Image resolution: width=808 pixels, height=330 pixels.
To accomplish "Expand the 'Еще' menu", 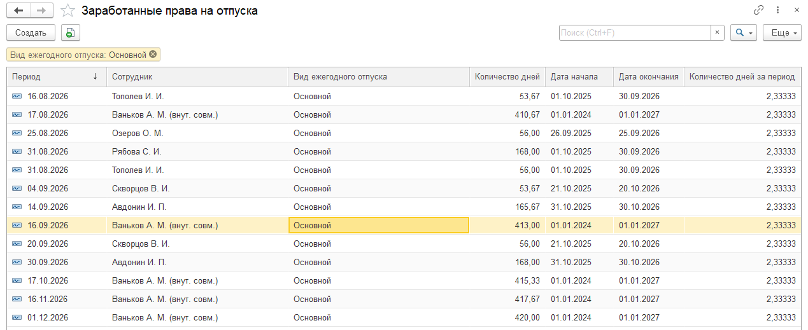I will coord(782,33).
